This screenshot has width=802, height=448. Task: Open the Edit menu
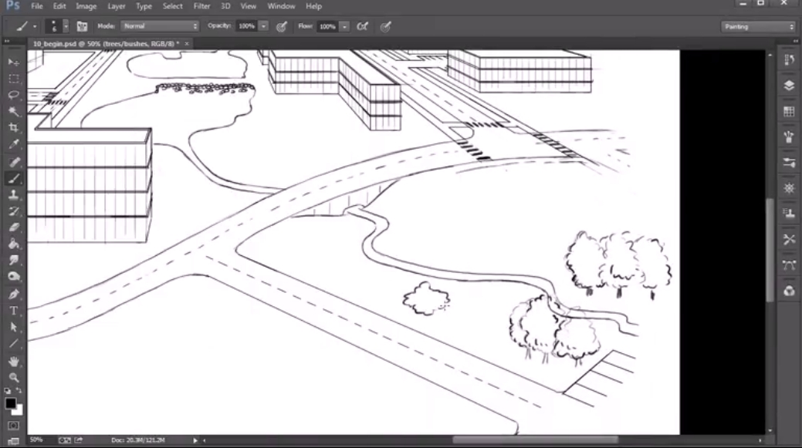59,6
